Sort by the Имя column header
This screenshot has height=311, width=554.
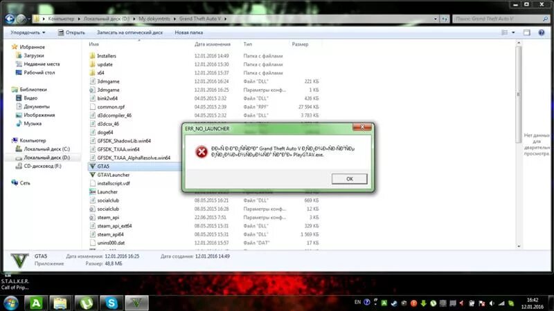[x=94, y=44]
